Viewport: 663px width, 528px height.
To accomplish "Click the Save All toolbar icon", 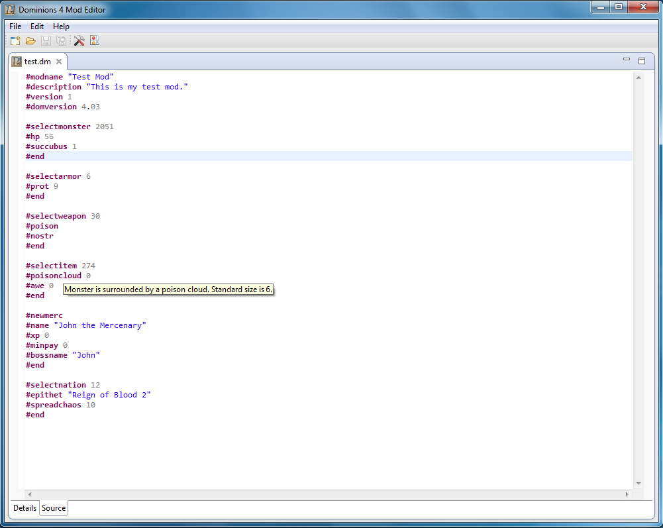I will (62, 40).
